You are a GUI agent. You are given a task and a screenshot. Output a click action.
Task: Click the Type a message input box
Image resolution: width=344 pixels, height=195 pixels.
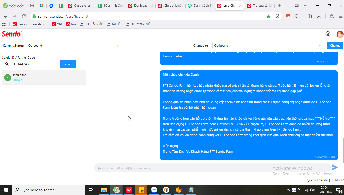pyautogui.click(x=212, y=168)
